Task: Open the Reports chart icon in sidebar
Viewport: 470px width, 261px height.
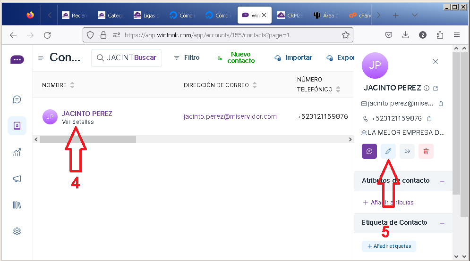Action: 17,152
